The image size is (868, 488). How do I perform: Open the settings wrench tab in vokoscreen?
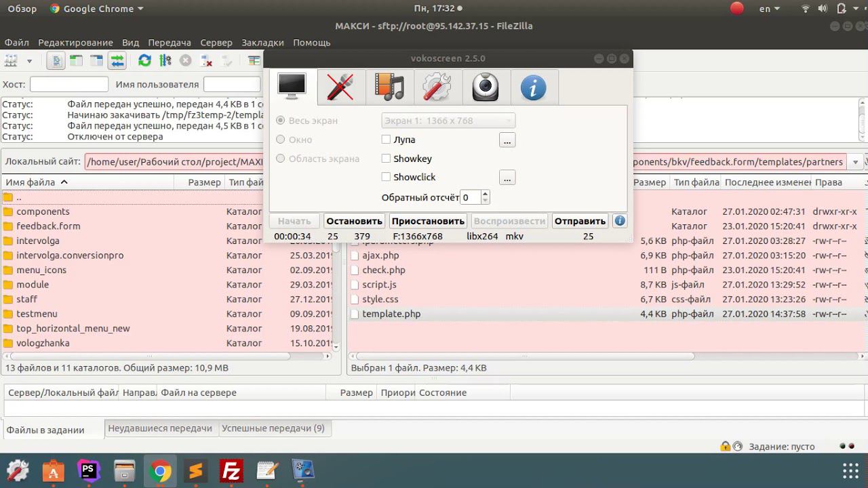point(437,87)
